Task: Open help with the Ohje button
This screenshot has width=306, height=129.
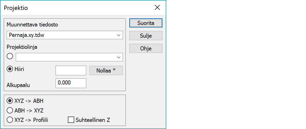Action: (146, 48)
